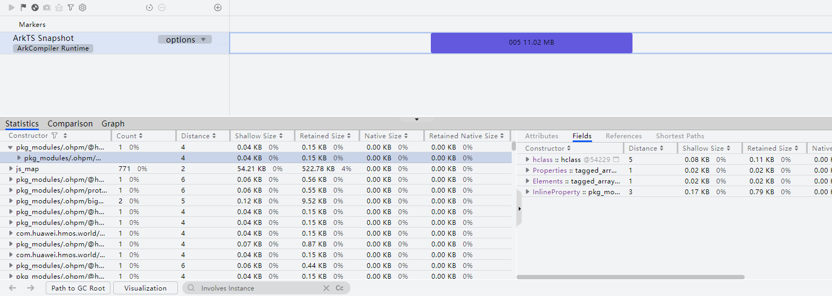
Task: Sort by Constructor in the left table
Action: pos(65,136)
